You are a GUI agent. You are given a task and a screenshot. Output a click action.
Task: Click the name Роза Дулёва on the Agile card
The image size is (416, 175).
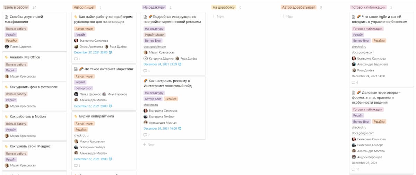point(365,70)
